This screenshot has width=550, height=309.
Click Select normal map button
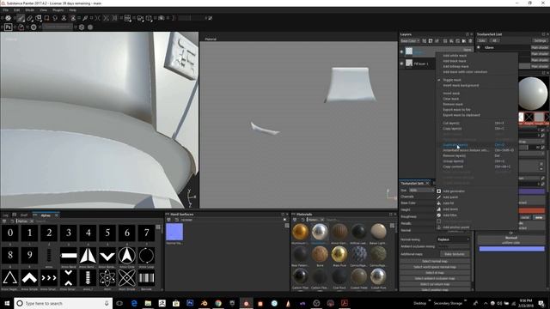tap(434, 261)
